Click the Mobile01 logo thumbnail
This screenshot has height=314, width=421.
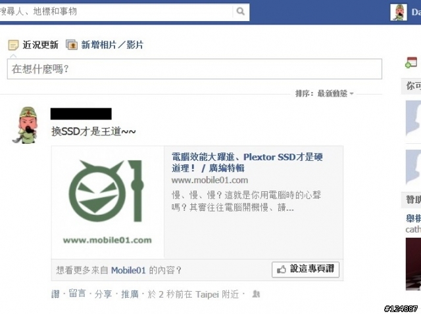(x=107, y=202)
